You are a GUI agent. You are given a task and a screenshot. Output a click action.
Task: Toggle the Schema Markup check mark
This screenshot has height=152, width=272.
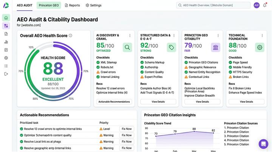[142, 62]
